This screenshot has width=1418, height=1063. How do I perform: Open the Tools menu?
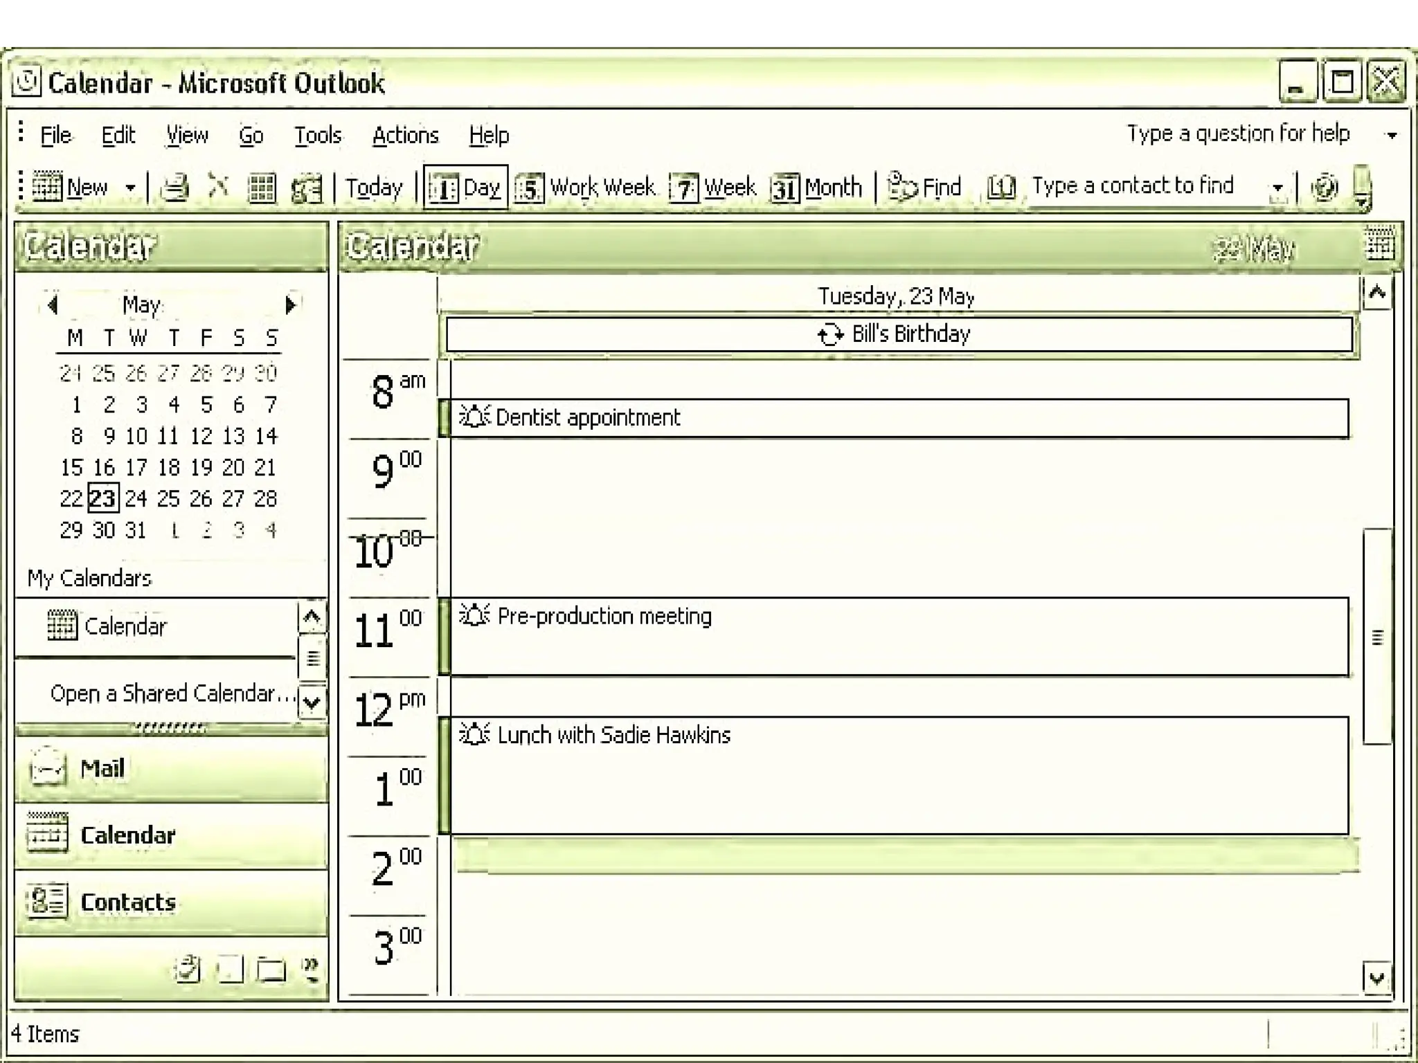(x=318, y=135)
